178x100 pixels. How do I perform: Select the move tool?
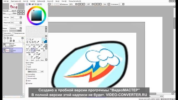click(27, 42)
